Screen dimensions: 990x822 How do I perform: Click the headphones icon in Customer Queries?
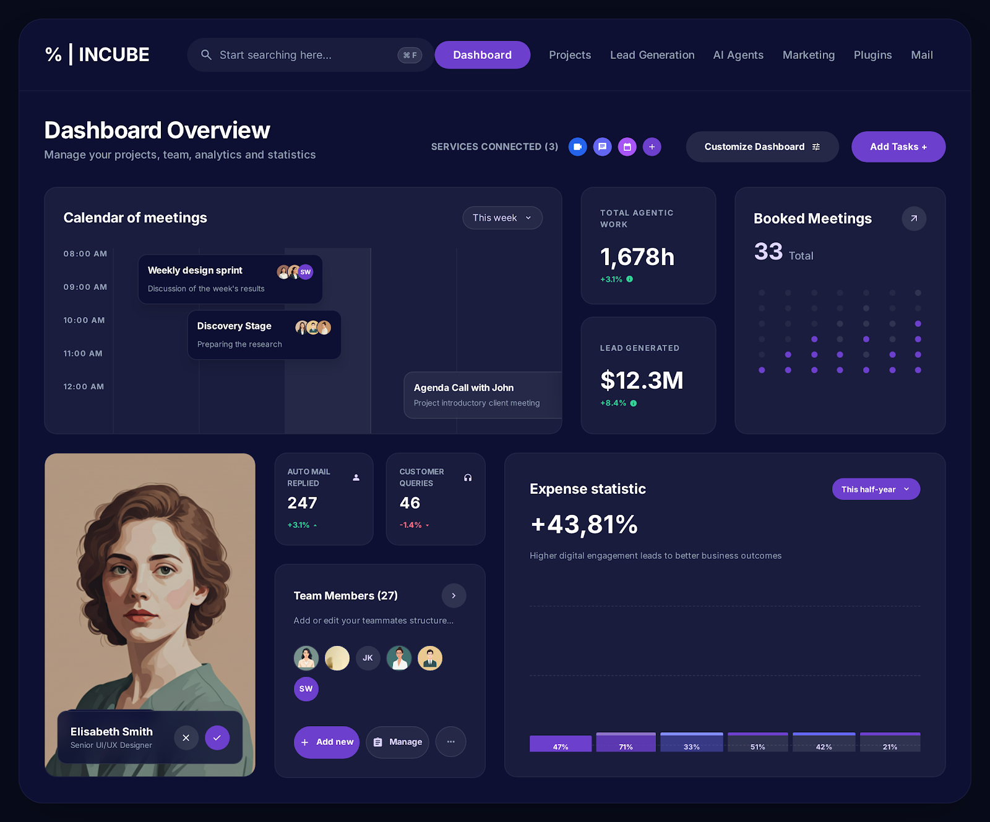[468, 478]
